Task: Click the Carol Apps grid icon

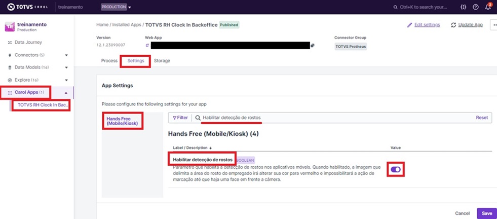Action: click(x=10, y=93)
